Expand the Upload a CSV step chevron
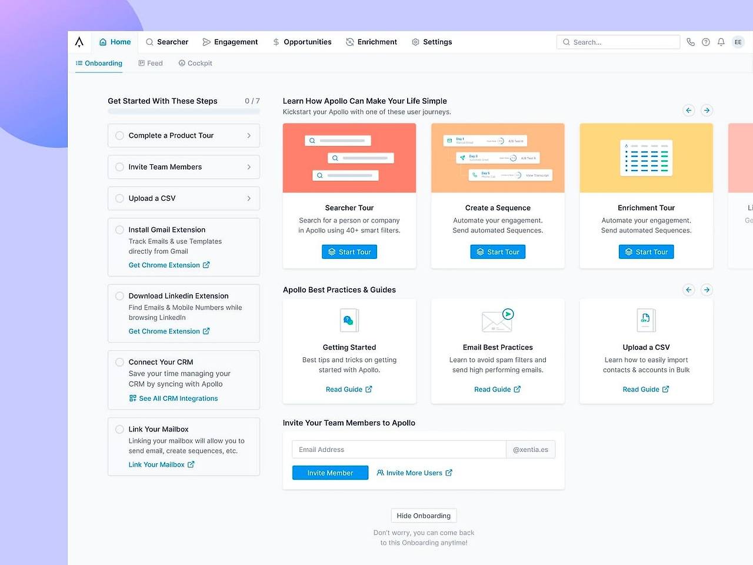This screenshot has height=565, width=753. pos(249,198)
